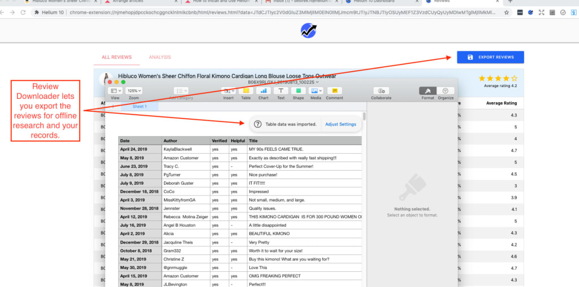Select the cell 'Rebecca Molina Zeiger'
The image size is (579, 287).
point(186,217)
